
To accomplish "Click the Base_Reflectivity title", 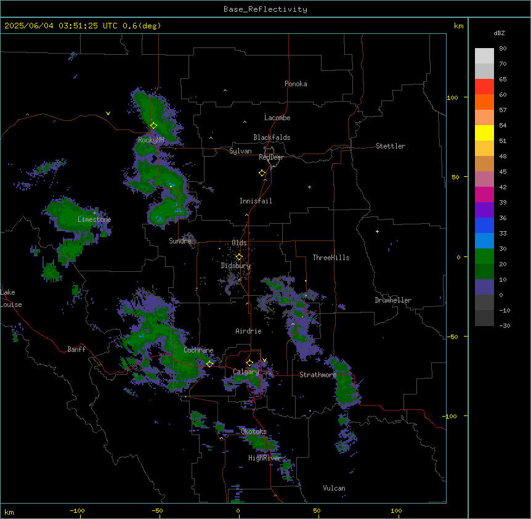I will [x=265, y=9].
